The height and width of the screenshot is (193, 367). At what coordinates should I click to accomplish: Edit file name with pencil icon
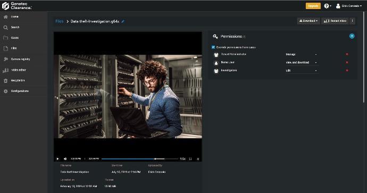pos(123,21)
